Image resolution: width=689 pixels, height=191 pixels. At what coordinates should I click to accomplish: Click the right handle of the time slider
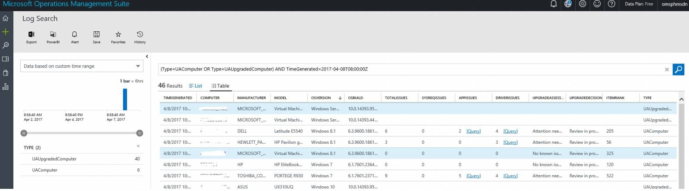140,133
